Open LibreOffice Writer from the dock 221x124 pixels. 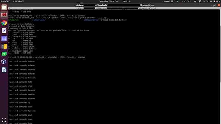tap(4, 70)
